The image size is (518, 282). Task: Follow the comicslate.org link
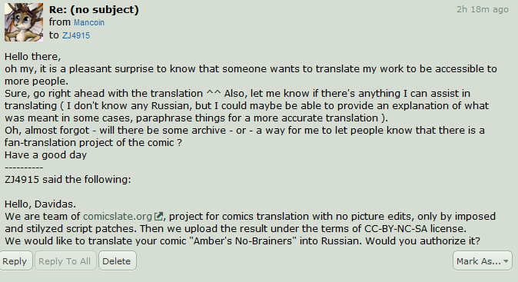pyautogui.click(x=118, y=216)
